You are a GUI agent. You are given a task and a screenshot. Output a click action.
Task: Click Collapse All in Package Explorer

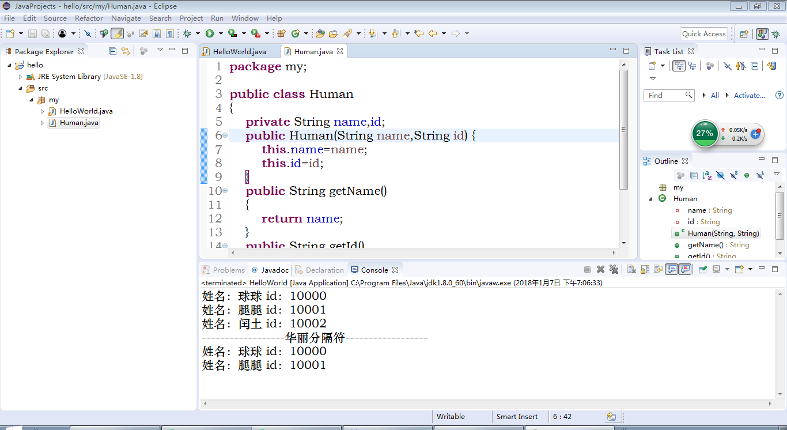click(x=113, y=51)
